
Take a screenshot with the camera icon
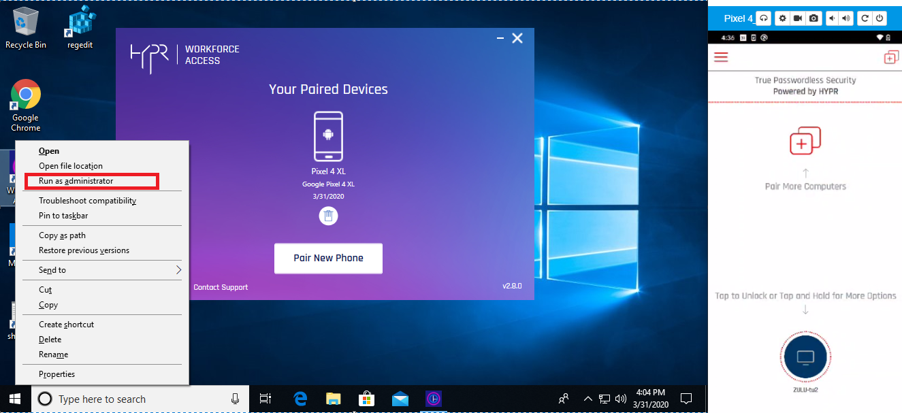pyautogui.click(x=814, y=18)
